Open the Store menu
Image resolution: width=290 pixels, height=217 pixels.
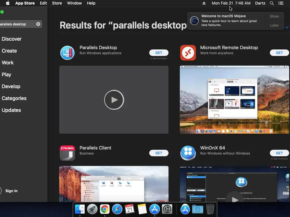pyautogui.click(x=57, y=3)
